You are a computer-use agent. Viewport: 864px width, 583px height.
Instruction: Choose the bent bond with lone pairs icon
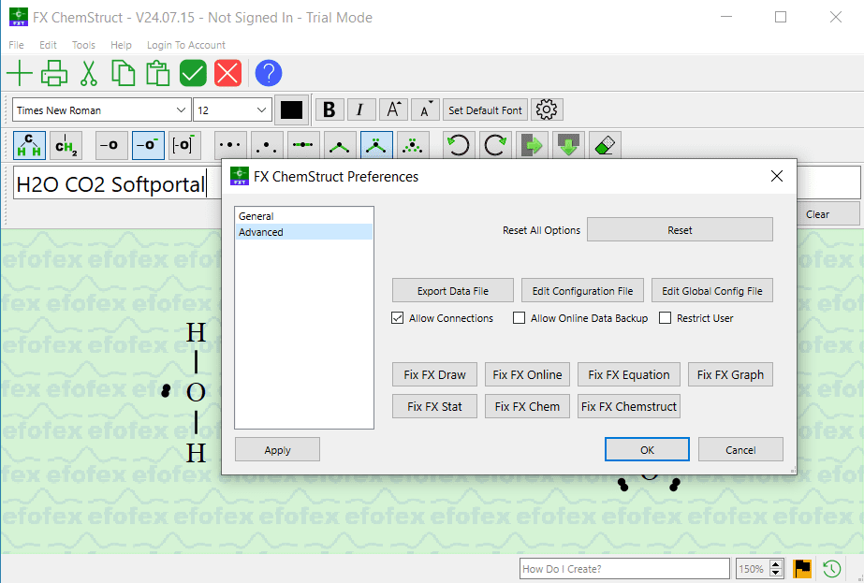(x=376, y=145)
